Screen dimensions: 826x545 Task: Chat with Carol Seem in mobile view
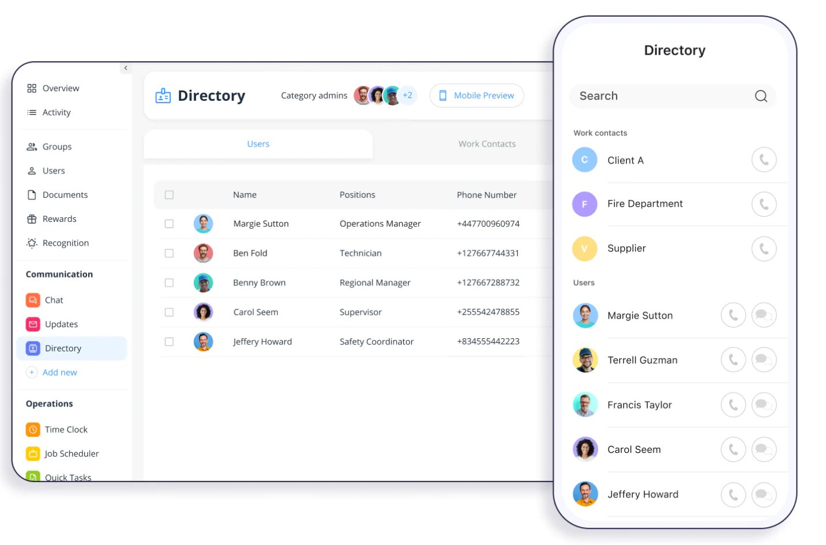point(764,449)
